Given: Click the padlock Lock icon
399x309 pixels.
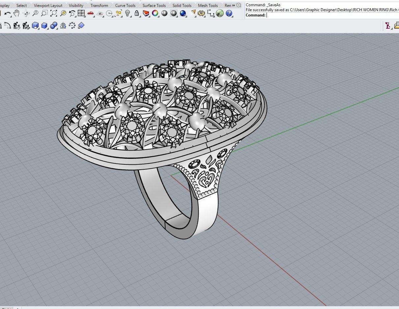Looking at the screenshot, I should [137, 14].
